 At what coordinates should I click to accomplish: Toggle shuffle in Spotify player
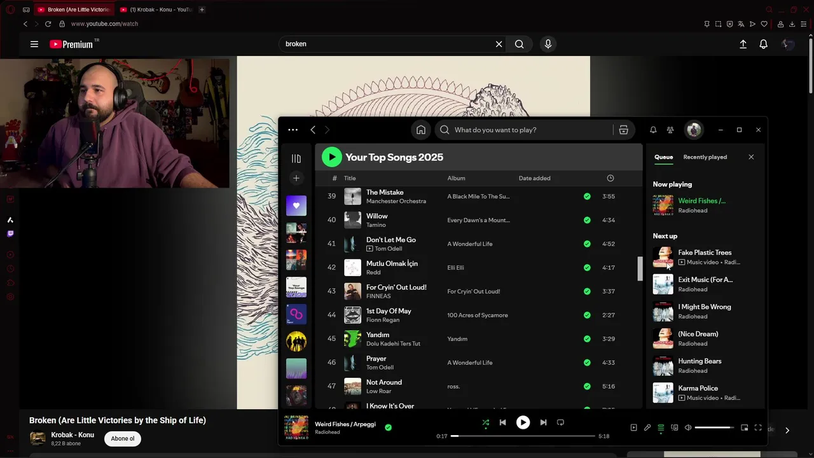485,422
